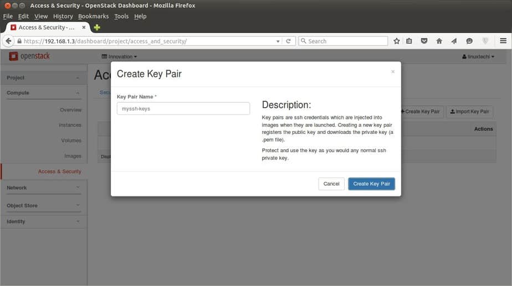Select Access & Security in the sidebar

click(59, 171)
